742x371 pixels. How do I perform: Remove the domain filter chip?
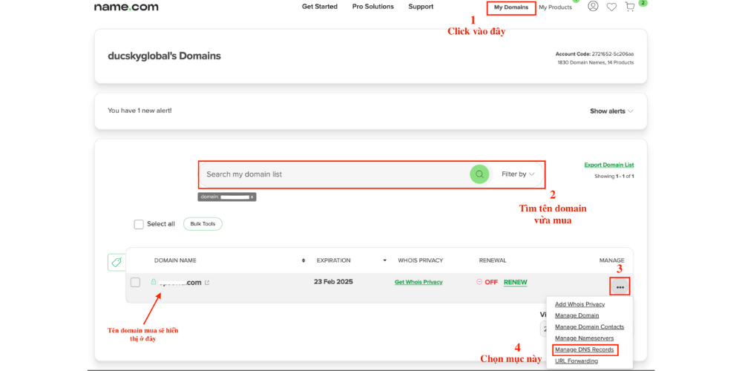pos(252,197)
